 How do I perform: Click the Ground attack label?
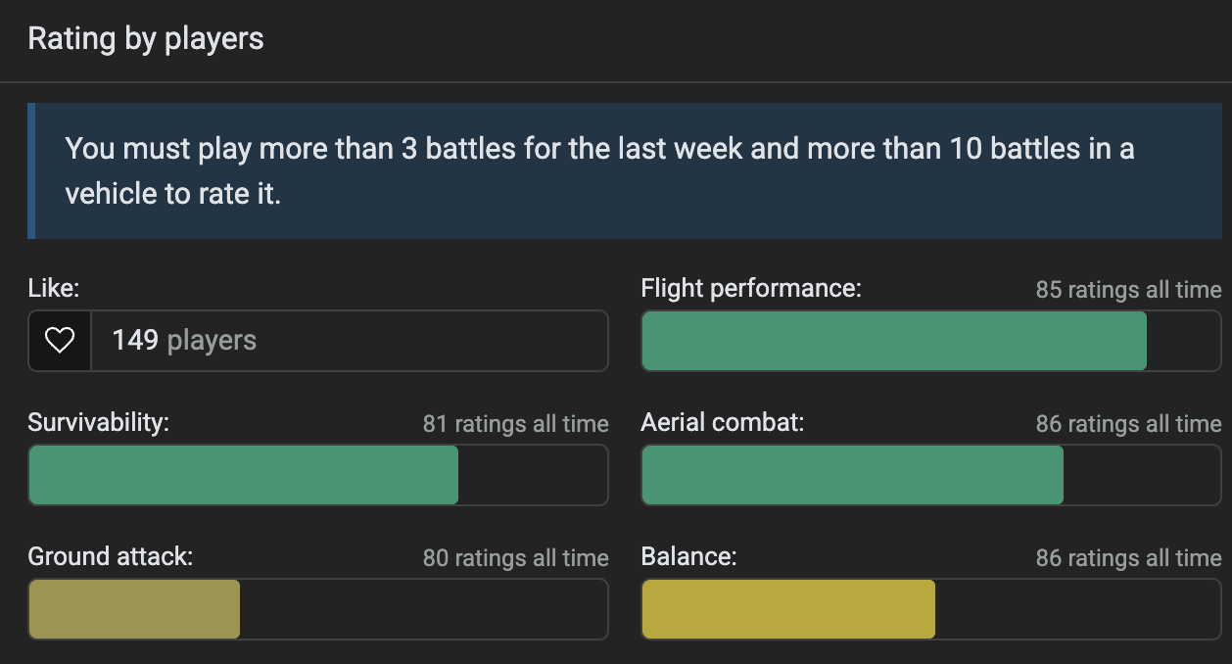(111, 556)
